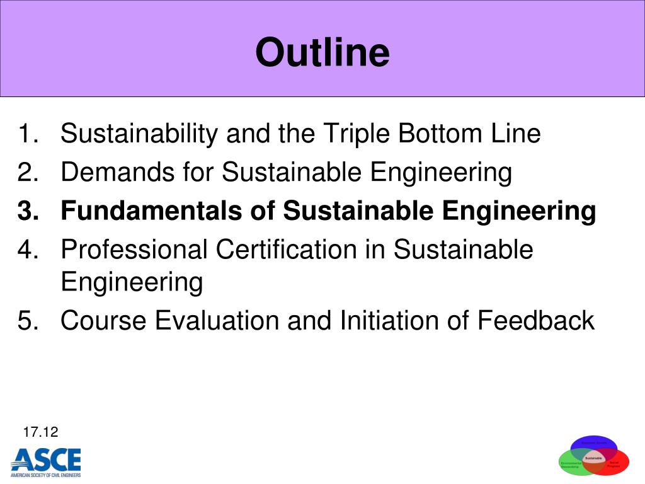Click the green Environmental Stewardship ellipse

click(569, 464)
